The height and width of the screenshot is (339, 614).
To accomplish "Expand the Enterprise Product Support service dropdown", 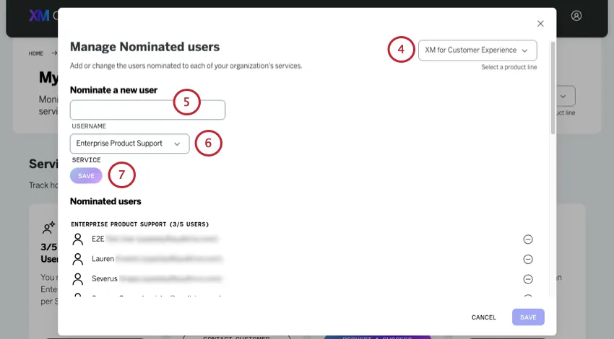I will tap(129, 144).
